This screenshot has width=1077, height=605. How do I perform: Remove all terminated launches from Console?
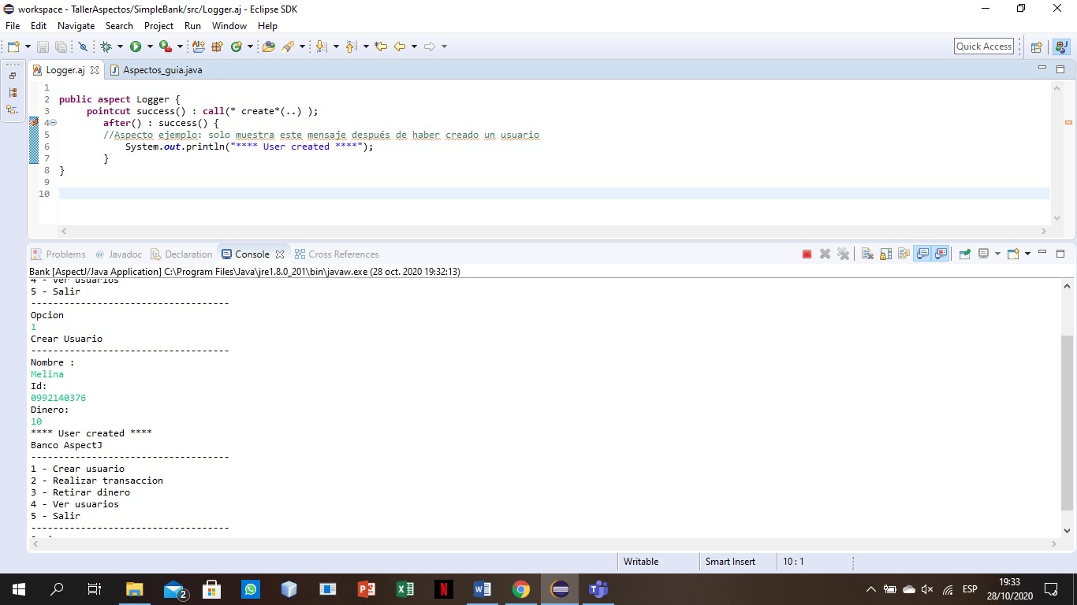point(843,254)
